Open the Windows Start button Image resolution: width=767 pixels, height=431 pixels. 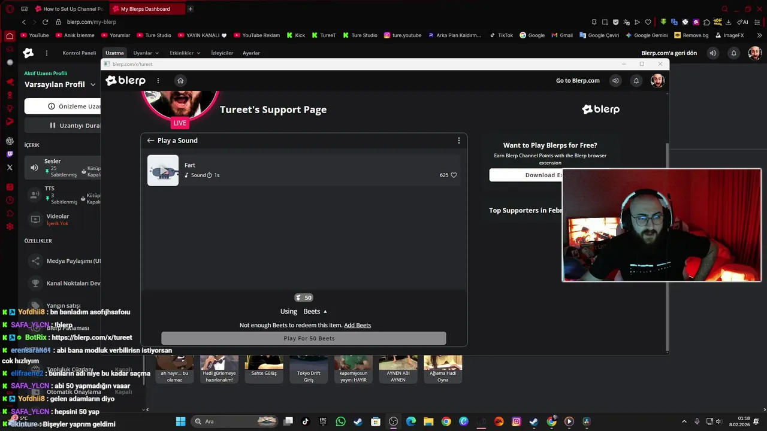[180, 421]
